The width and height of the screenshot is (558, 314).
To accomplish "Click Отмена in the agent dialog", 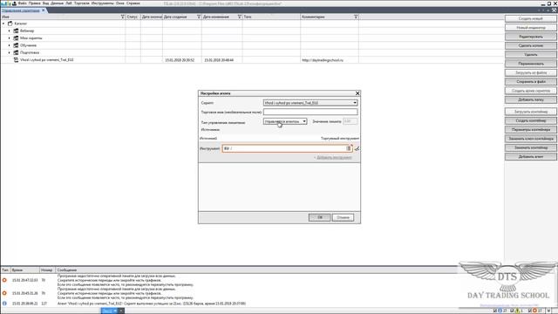I will point(343,217).
